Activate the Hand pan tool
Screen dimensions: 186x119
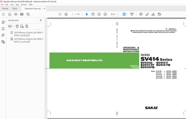click(x=93, y=14)
